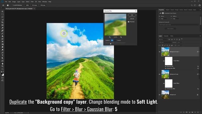Open the Image menu
Screen dimensions: 202x114
click(x=14, y=2)
